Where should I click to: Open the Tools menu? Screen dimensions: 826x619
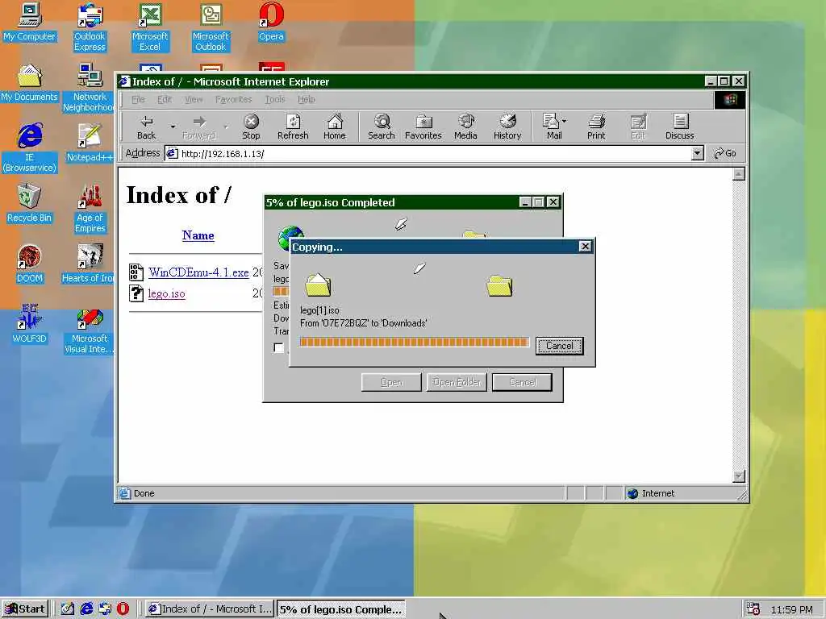tap(274, 99)
